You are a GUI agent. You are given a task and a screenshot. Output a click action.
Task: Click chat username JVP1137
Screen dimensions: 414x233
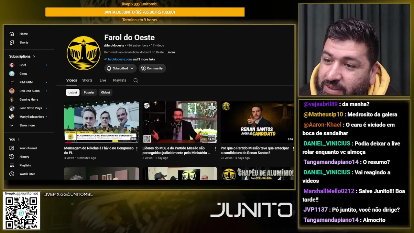pos(315,210)
